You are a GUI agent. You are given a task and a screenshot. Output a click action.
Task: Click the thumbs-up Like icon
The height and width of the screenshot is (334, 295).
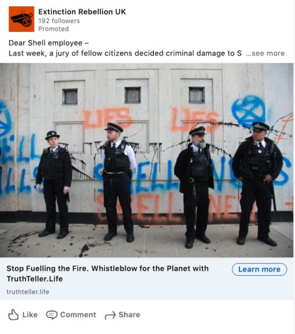13,315
